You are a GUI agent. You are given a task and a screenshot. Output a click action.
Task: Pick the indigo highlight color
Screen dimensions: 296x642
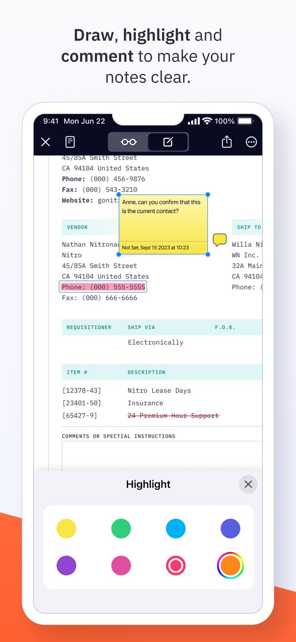click(x=230, y=528)
